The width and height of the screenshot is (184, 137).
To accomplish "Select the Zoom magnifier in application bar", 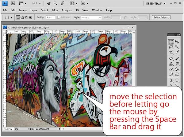I will 55,3.
